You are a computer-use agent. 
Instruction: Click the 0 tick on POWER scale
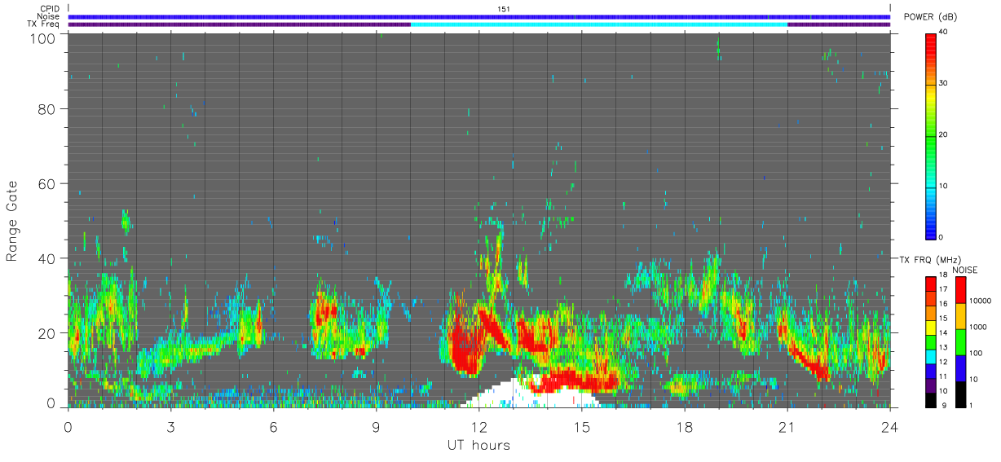[x=941, y=237]
